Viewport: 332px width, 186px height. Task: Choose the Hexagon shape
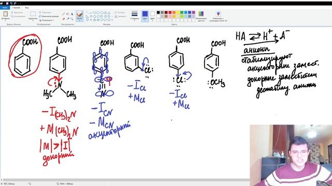pos(98,16)
